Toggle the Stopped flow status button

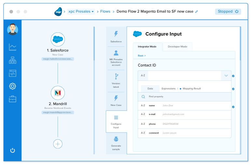click(228, 11)
